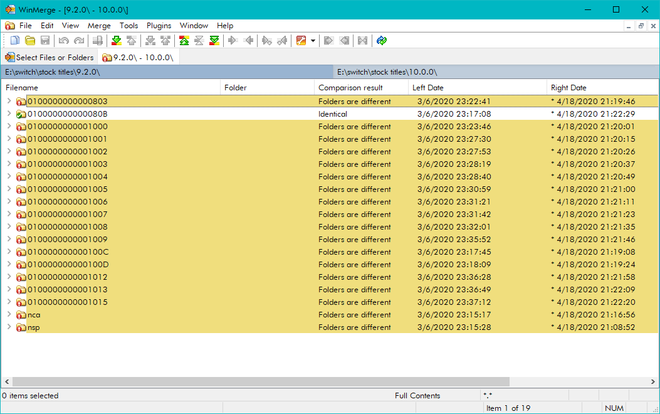
Task: Click the Select Line Difference icon
Action: tap(98, 40)
